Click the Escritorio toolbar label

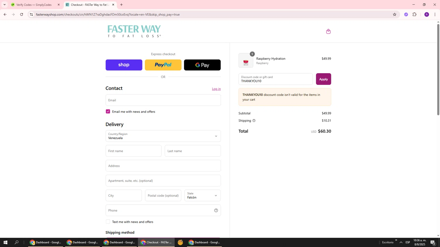(x=388, y=242)
